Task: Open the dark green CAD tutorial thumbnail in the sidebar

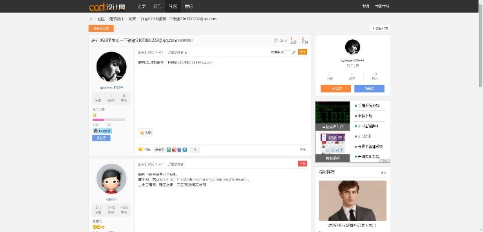Action: 332,116
